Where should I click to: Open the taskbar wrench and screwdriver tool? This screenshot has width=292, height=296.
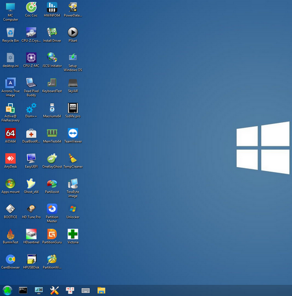click(54, 291)
